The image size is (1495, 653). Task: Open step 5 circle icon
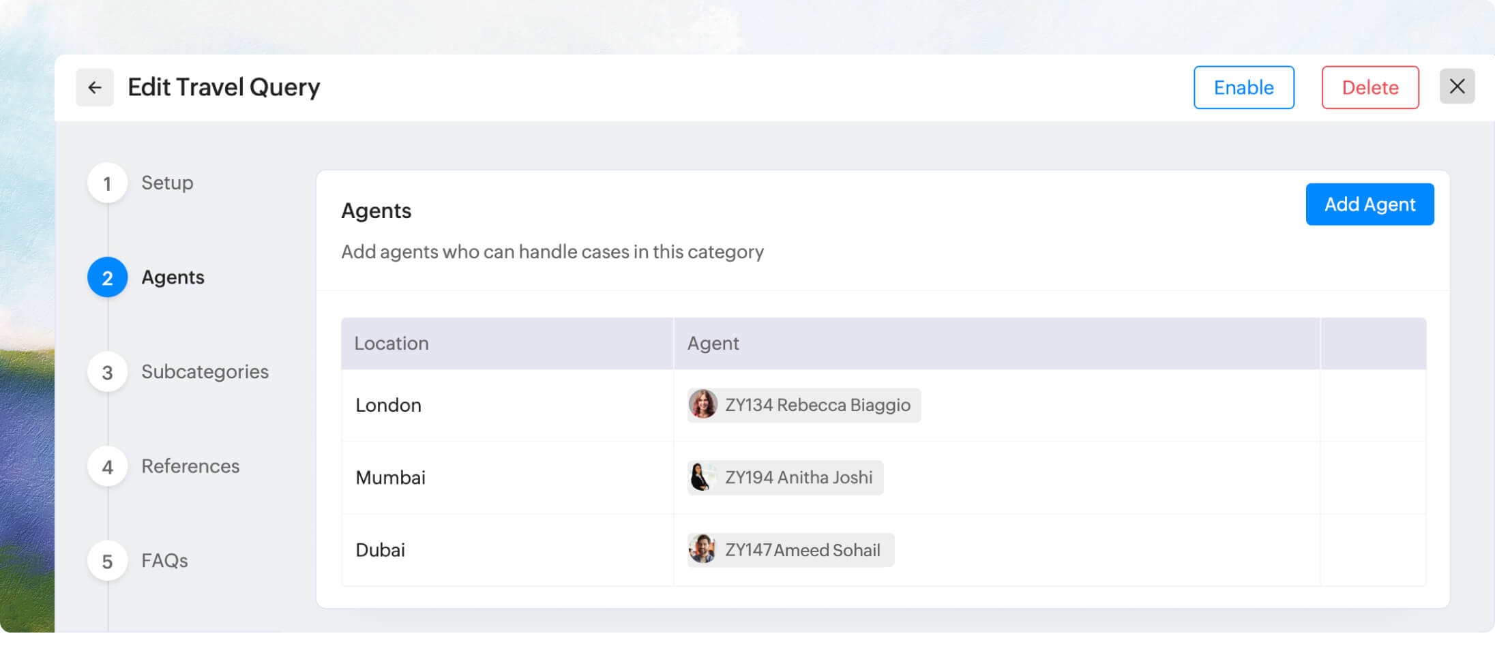(x=107, y=561)
